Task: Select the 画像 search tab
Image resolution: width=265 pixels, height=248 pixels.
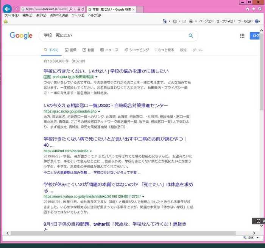Action: point(71,50)
